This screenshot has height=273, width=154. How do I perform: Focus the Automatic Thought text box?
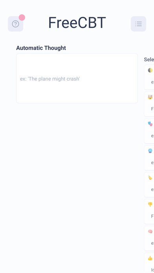tap(77, 78)
